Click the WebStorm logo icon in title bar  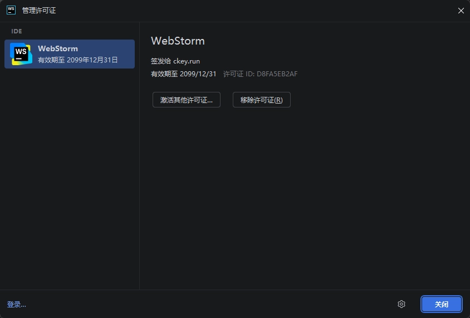(11, 10)
